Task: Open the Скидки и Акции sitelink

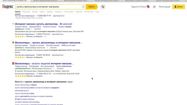Action: (21, 27)
